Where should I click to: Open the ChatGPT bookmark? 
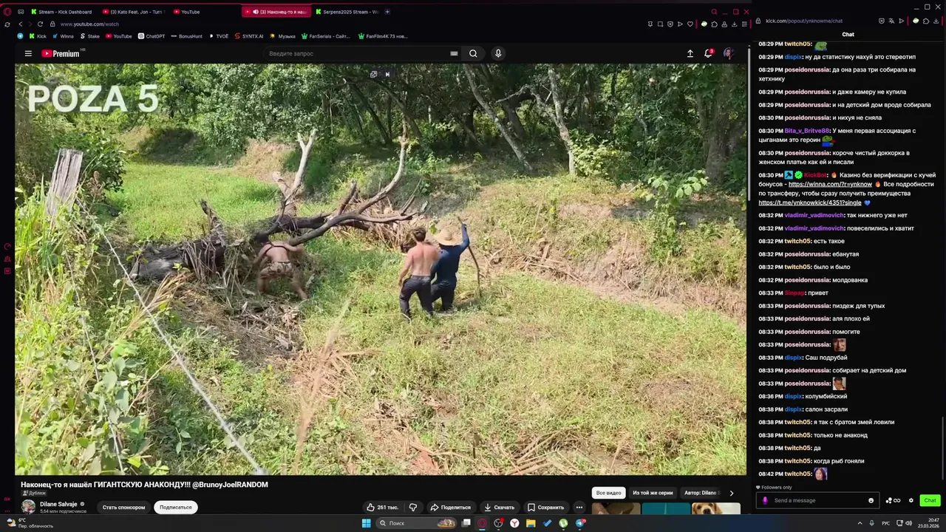[x=152, y=36]
